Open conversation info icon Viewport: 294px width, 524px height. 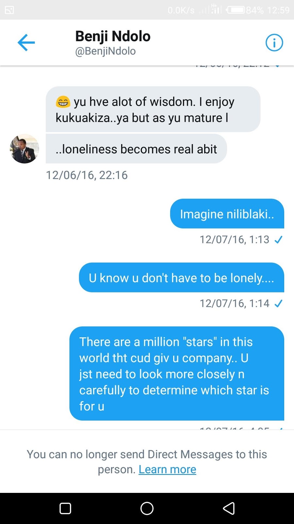click(x=274, y=43)
